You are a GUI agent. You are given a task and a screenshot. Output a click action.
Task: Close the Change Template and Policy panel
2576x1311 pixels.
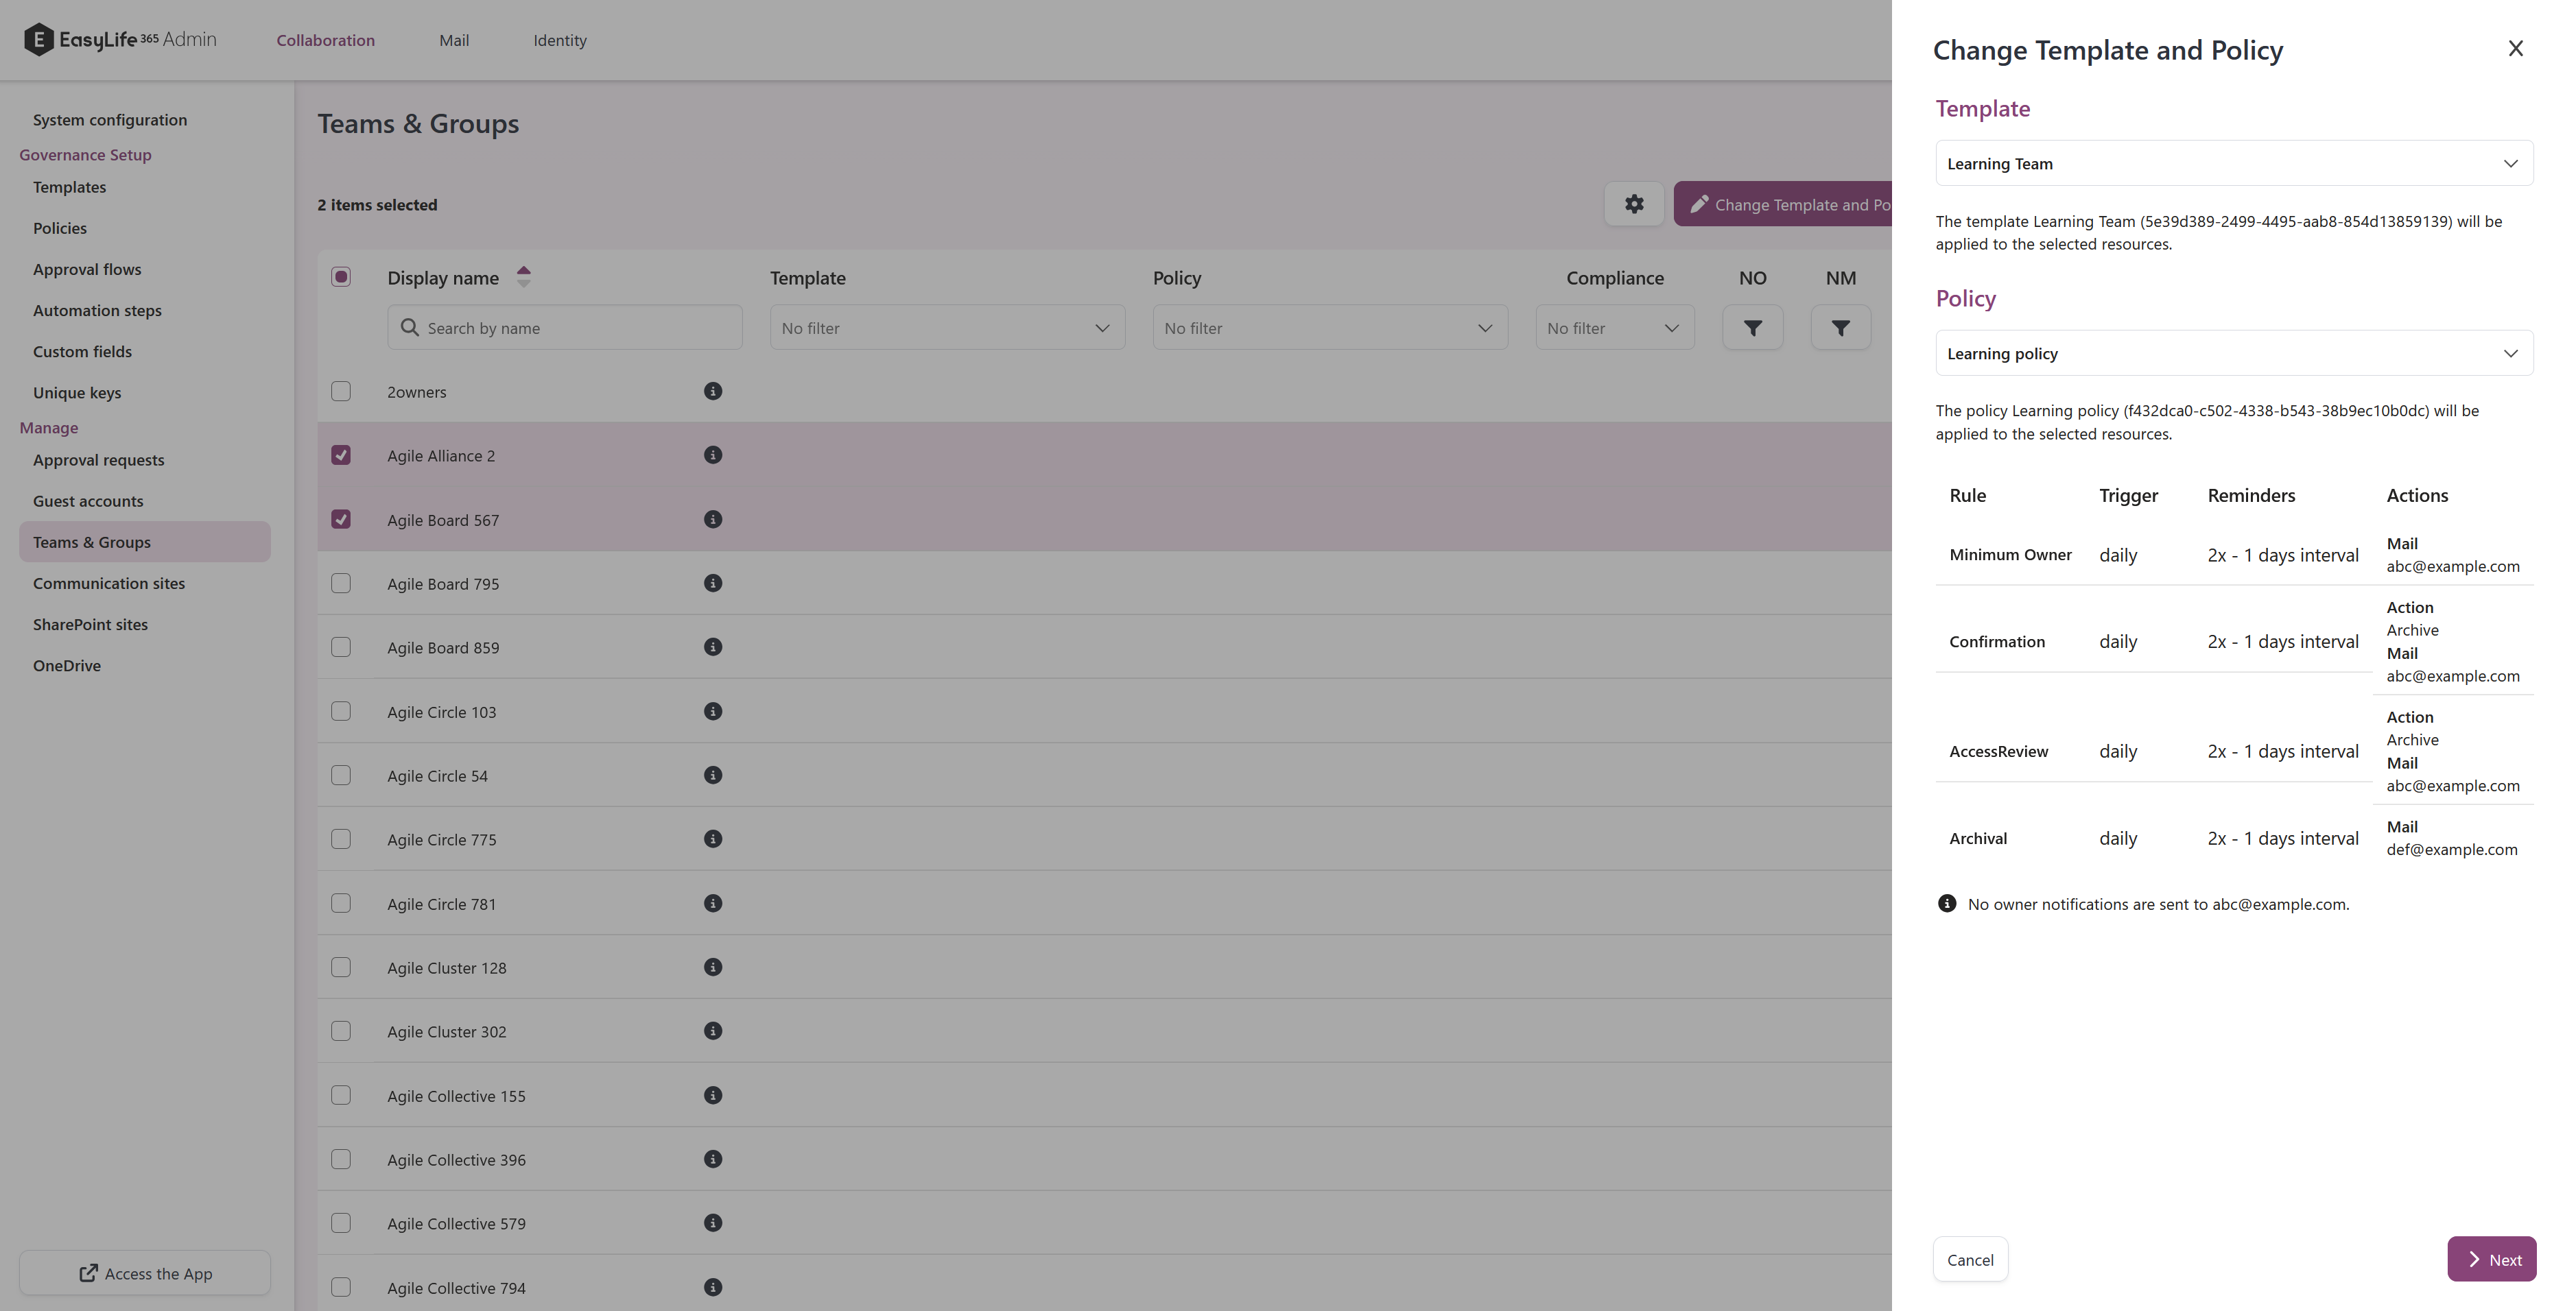[2515, 49]
